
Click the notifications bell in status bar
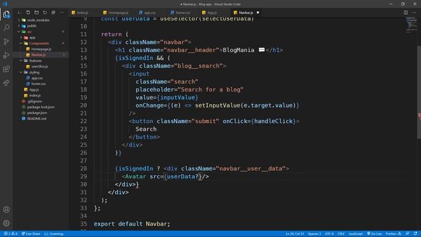coord(415,234)
